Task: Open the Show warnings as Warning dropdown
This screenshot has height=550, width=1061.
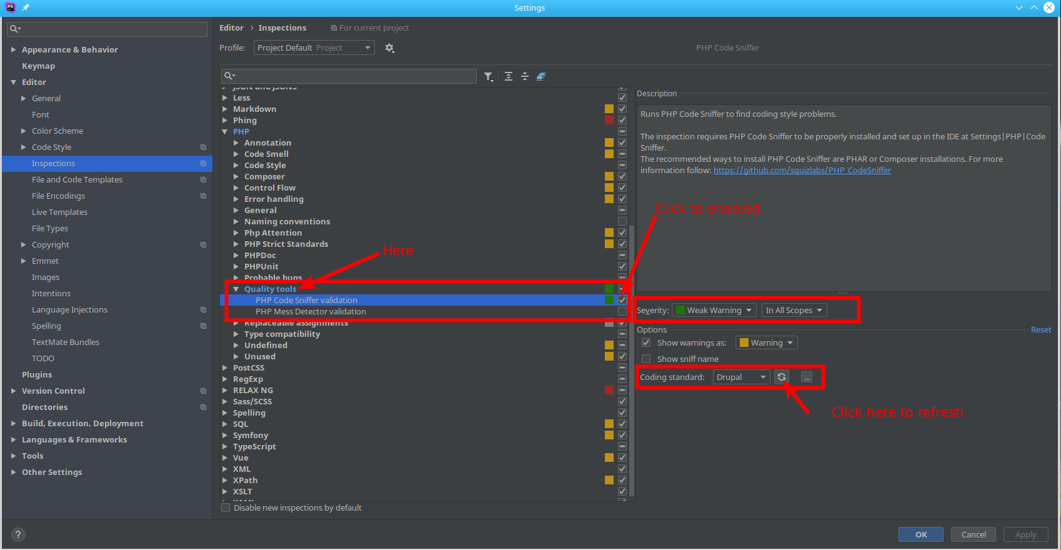Action: pyautogui.click(x=767, y=342)
